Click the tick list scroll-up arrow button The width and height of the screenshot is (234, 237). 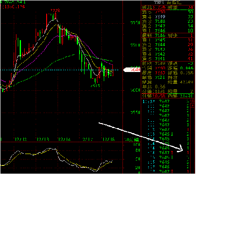[192, 105]
